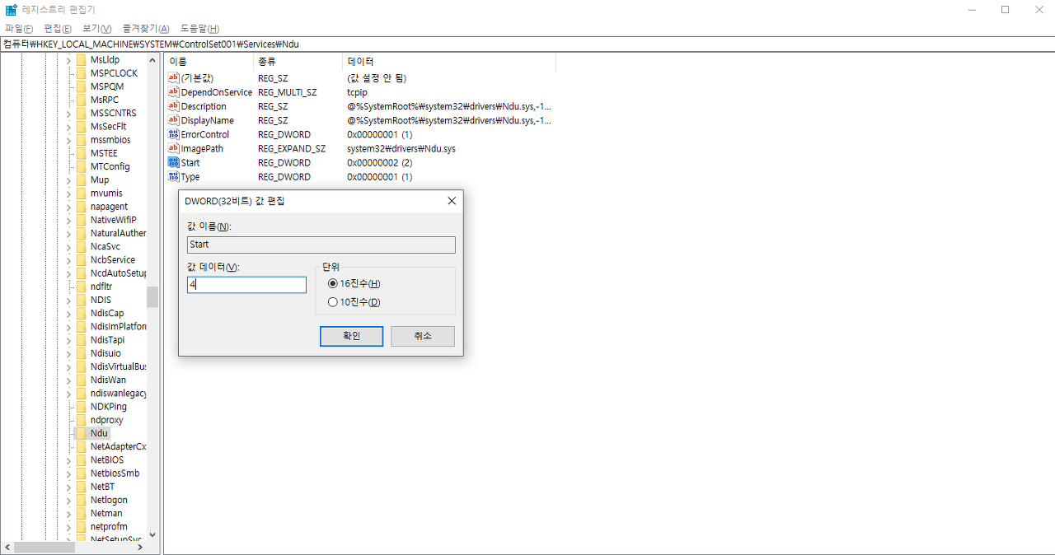
Task: Confirm the DWORD edit with 확인
Action: pyautogui.click(x=351, y=336)
